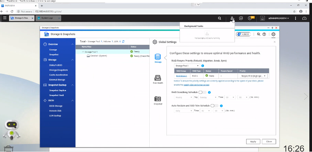
Task: Bookmark this page with star icon
Action: click(294, 12)
